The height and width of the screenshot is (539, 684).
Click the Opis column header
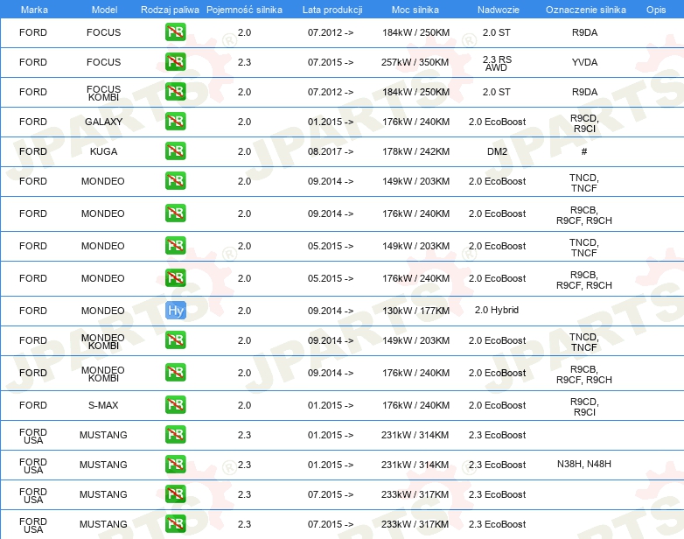click(x=656, y=10)
